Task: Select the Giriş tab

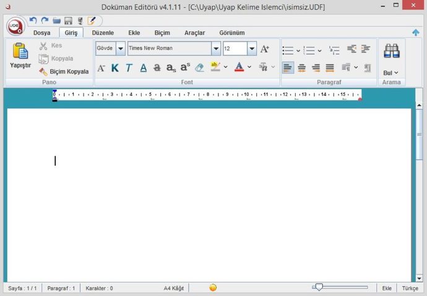Action: [71, 33]
